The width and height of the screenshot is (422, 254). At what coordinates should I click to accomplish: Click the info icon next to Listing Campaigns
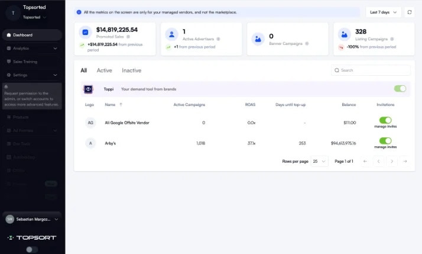(392, 39)
